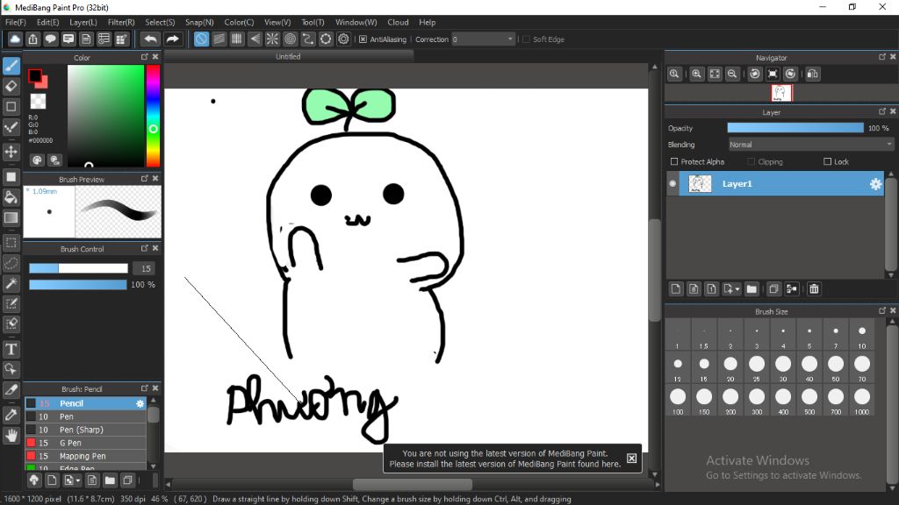Undock the Navigator panel
Viewport: 899px width, 505px height.
coord(881,57)
